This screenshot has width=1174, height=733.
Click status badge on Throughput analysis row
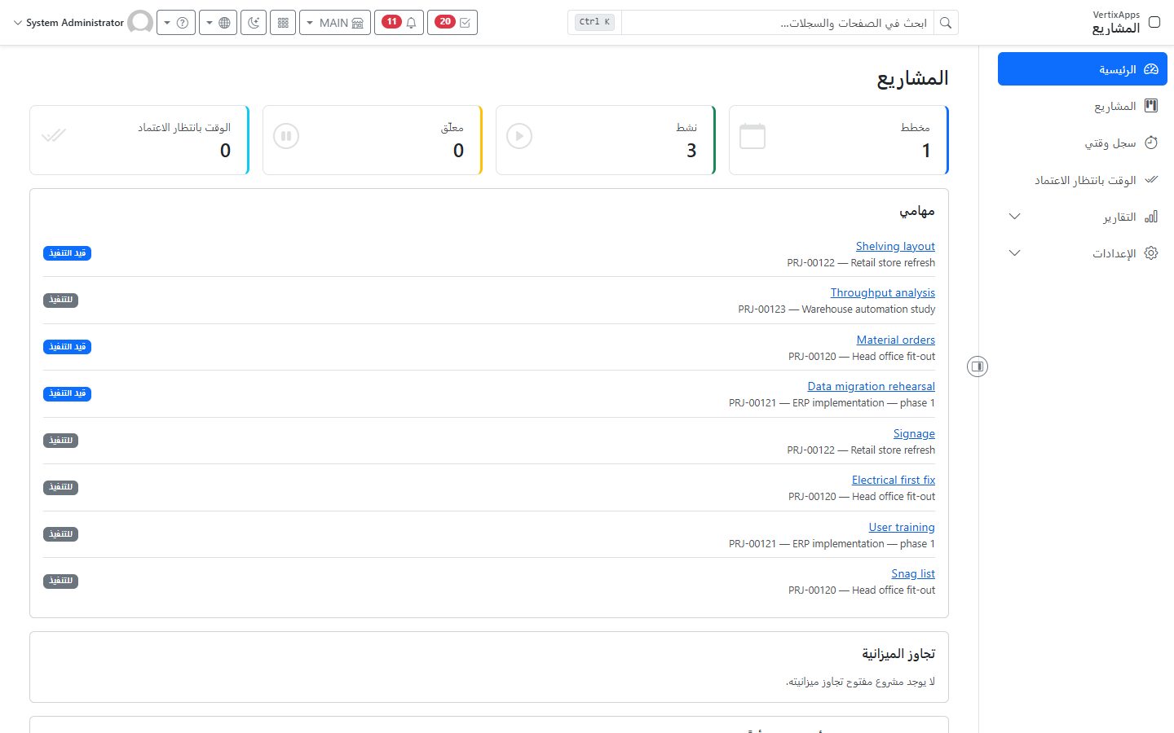[60, 300]
